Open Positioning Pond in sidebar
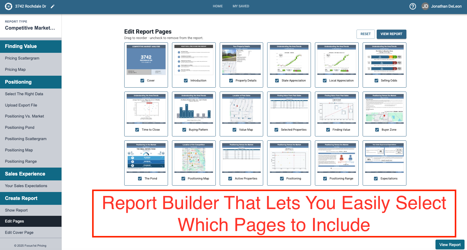 (31, 128)
